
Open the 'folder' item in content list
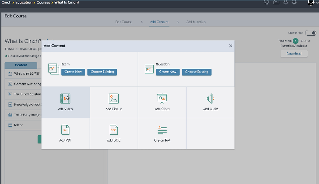(18, 125)
